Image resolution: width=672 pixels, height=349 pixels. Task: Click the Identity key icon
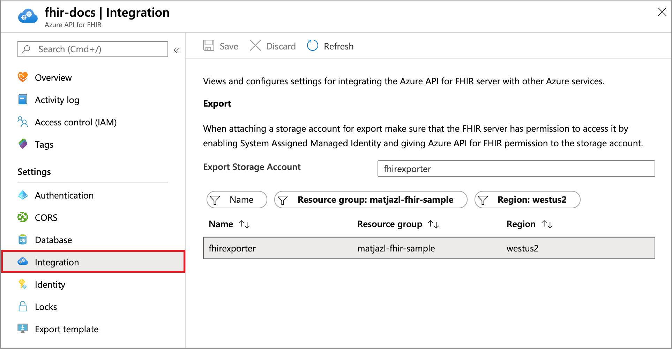coord(23,284)
